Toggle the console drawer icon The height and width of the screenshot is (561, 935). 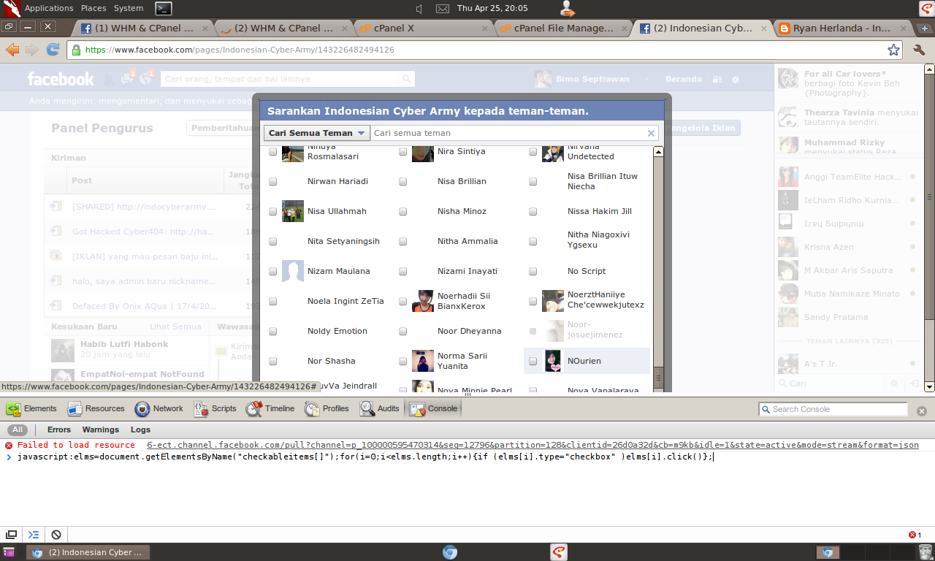click(34, 535)
